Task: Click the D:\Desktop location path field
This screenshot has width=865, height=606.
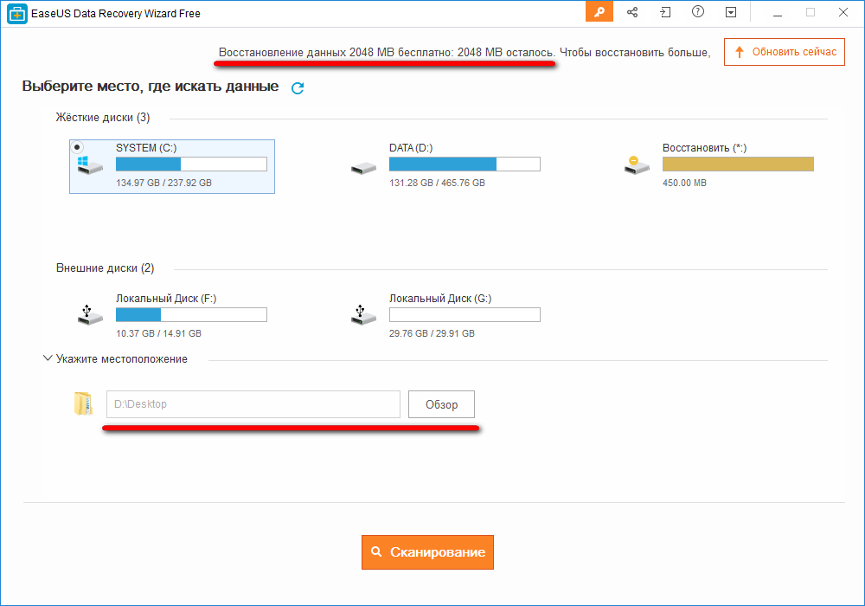Action: [253, 404]
